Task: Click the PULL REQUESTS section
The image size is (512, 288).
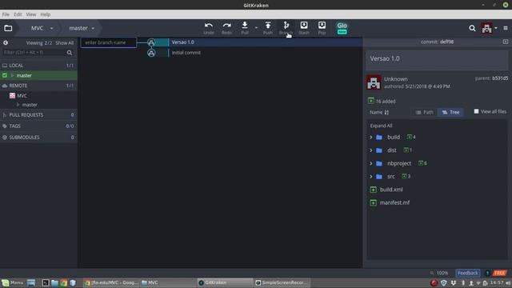Action: click(x=38, y=115)
